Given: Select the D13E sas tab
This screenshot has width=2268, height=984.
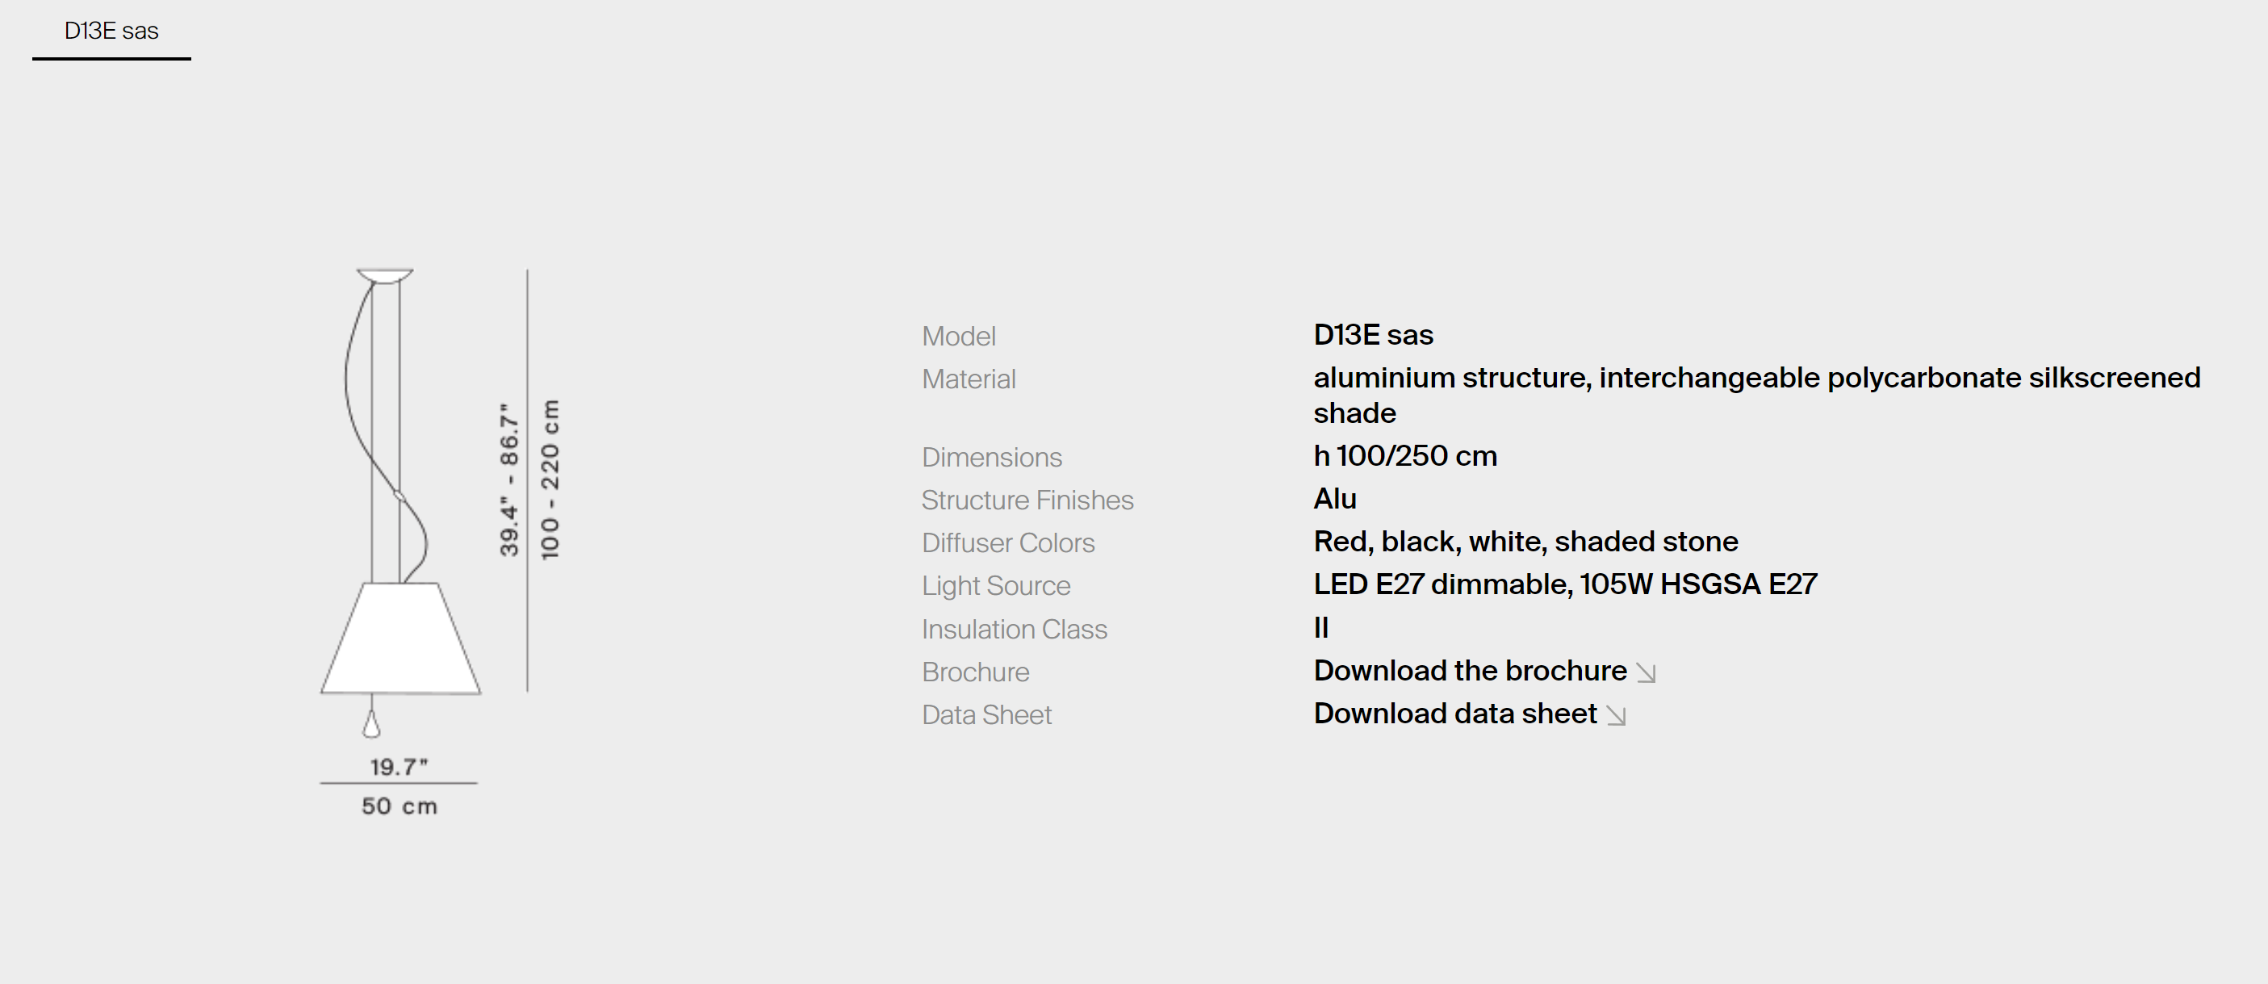Looking at the screenshot, I should click(111, 31).
